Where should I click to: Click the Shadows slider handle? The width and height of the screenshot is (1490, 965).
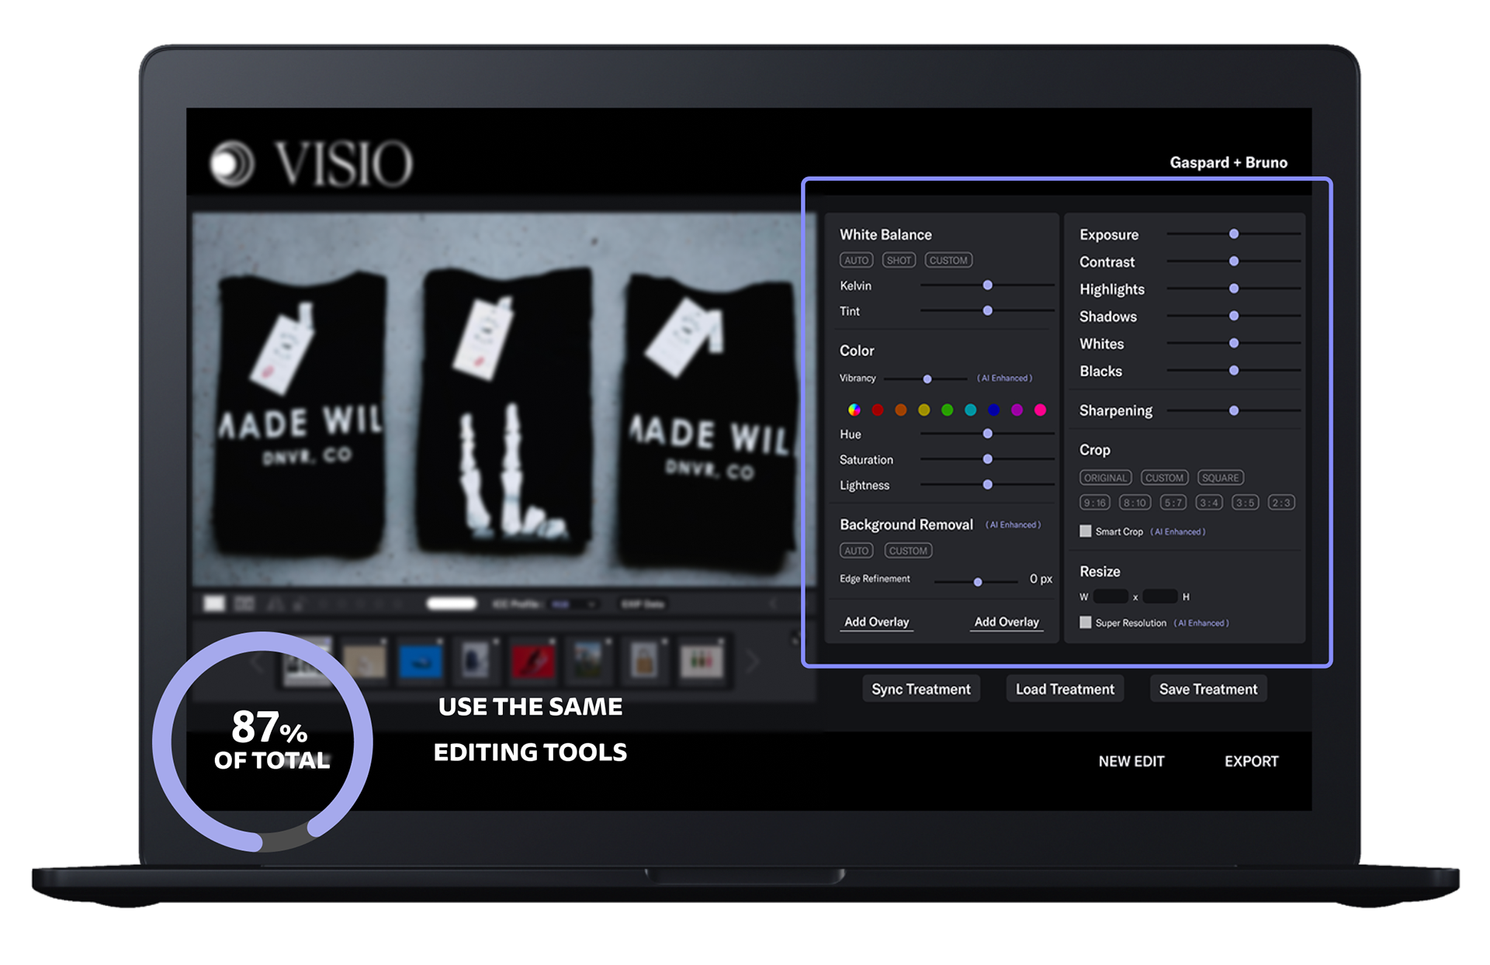coord(1234,316)
